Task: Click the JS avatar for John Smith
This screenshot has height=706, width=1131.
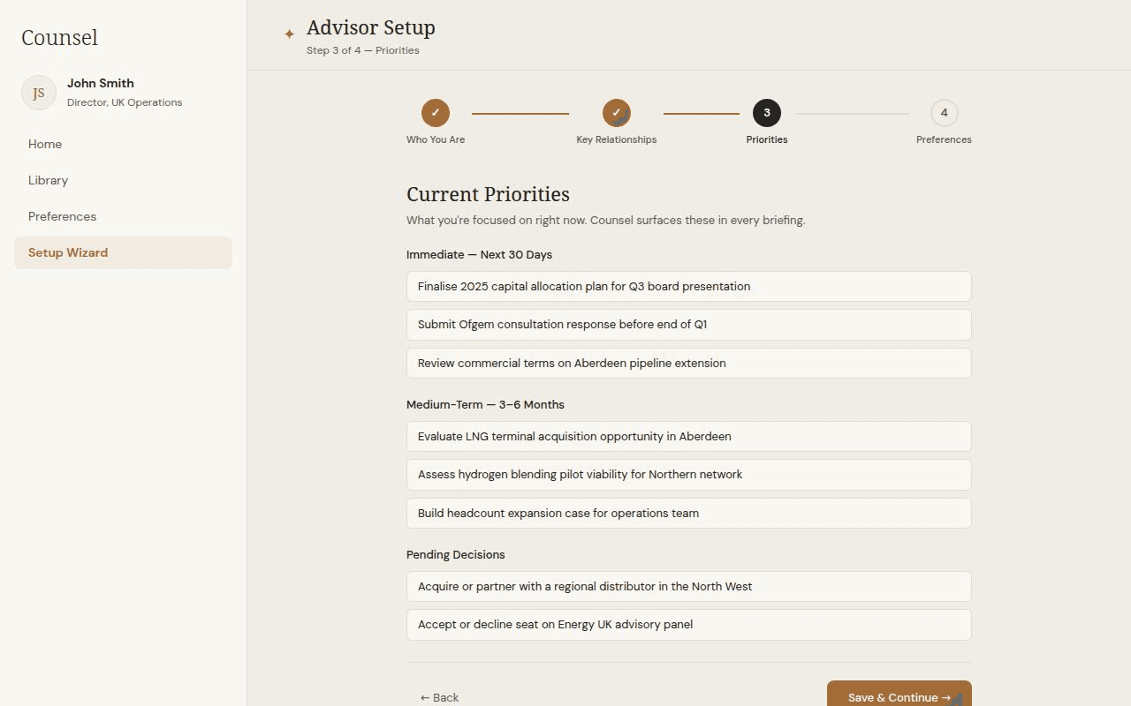Action: pos(39,93)
